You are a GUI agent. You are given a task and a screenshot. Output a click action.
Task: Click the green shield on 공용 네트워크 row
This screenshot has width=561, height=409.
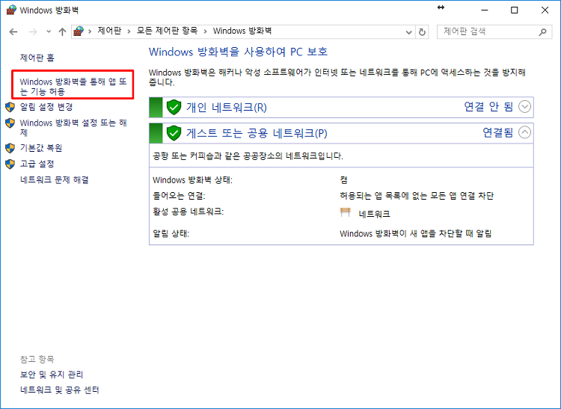click(x=174, y=133)
